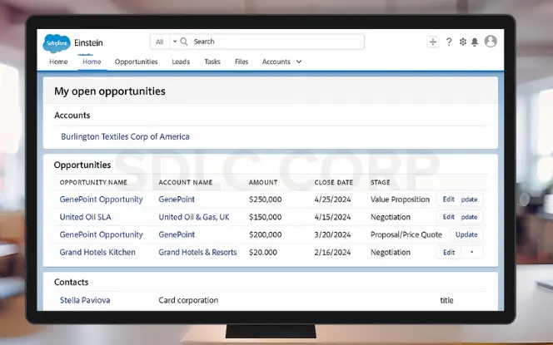Screen dimensions: 553x345
Task: Click Negotiation stage in United Oil SLA row
Action: (391, 217)
